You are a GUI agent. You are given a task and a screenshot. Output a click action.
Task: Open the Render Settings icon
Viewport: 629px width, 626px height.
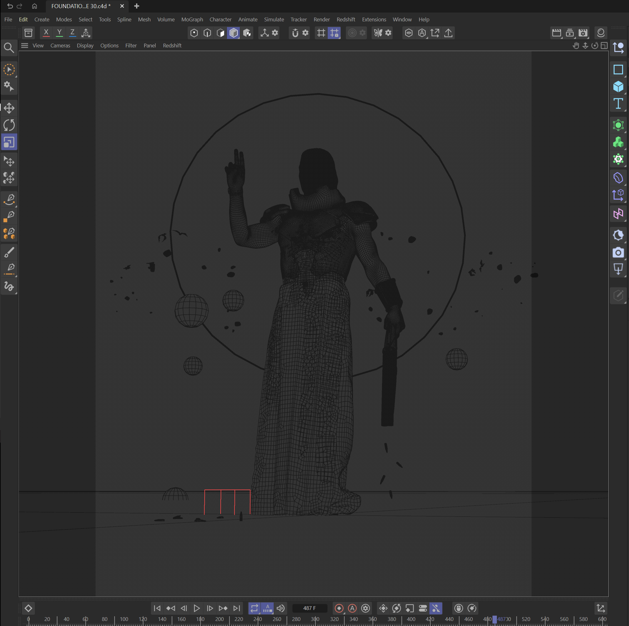[583, 33]
